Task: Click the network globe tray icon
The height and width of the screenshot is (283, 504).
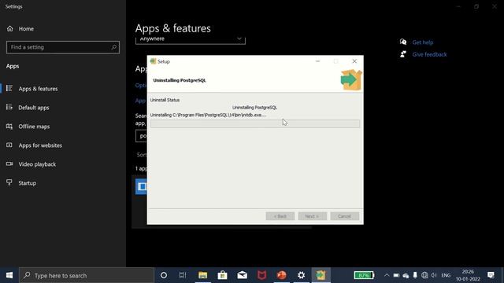Action: tap(424, 275)
